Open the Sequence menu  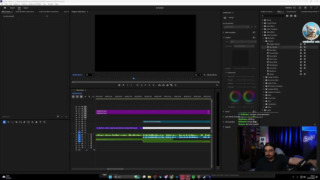click(x=17, y=4)
